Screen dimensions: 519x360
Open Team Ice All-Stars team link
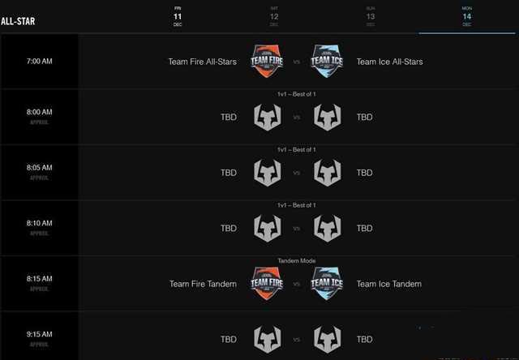point(389,62)
